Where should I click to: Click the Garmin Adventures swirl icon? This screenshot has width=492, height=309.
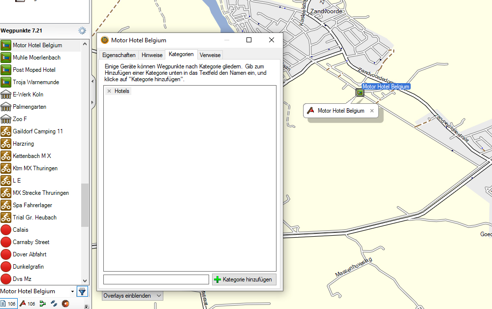[x=65, y=304]
